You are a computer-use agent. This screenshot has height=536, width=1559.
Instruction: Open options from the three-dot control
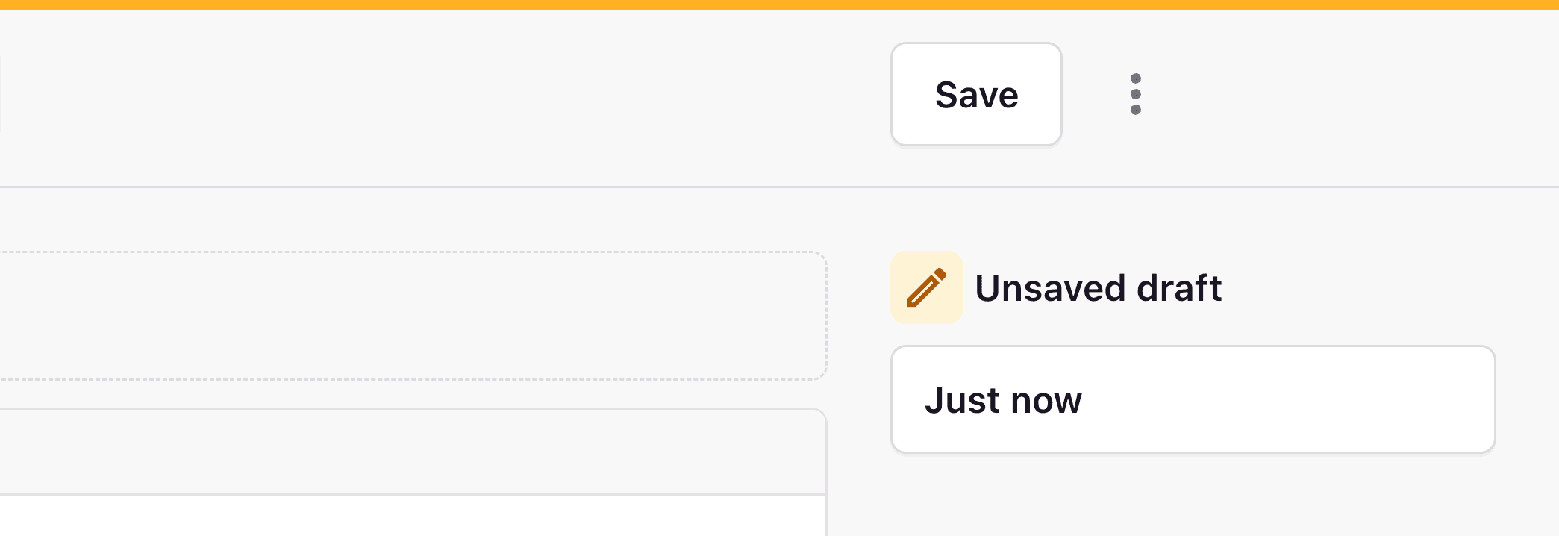point(1136,94)
